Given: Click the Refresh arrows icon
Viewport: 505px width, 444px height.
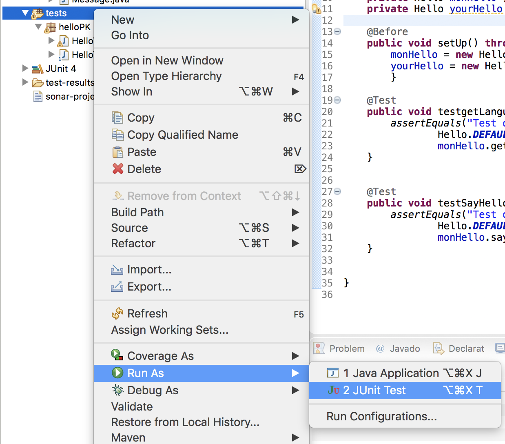Looking at the screenshot, I should pyautogui.click(x=117, y=313).
